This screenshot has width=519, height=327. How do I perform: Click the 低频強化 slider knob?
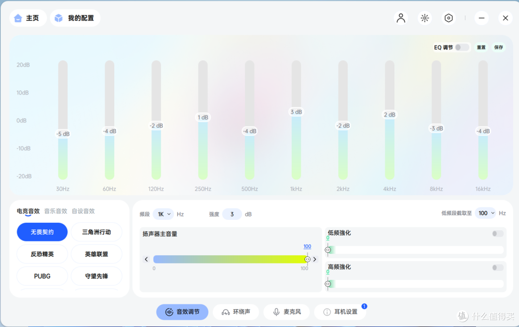pos(328,250)
